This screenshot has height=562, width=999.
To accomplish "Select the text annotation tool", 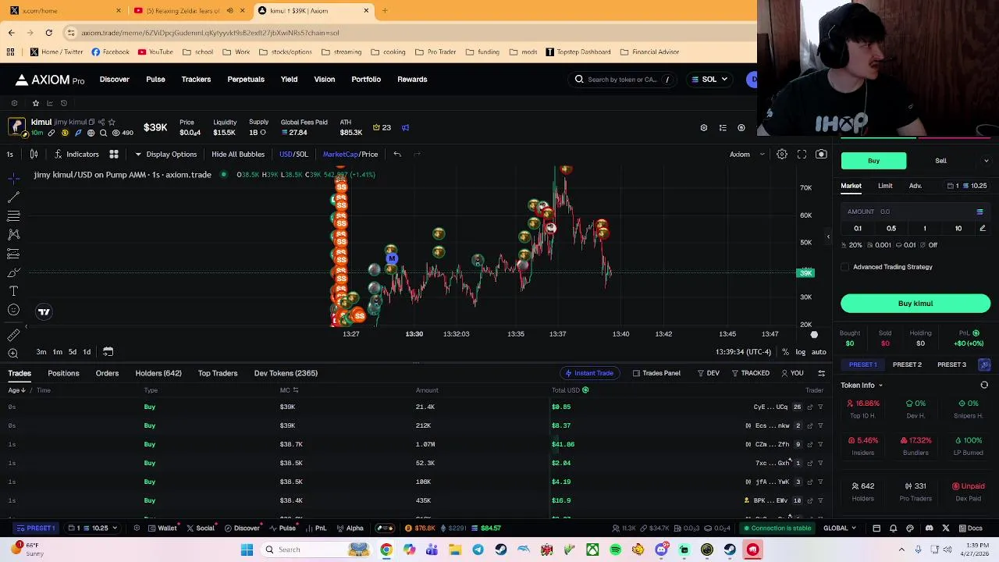I will pos(13,291).
